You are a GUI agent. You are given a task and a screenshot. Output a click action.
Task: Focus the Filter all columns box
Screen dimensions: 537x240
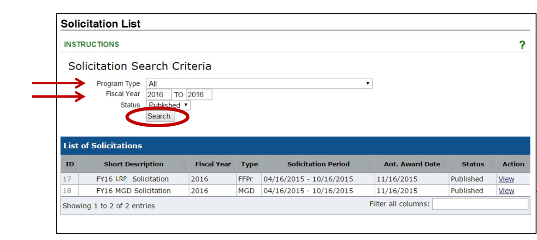(x=480, y=204)
